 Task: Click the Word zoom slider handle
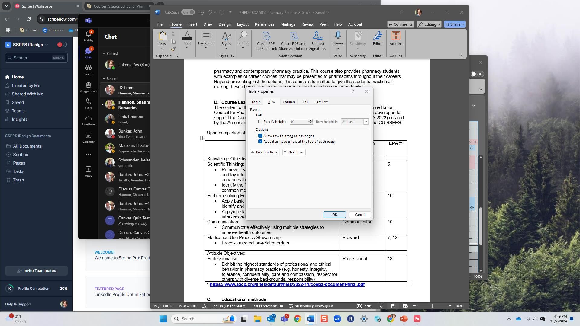(x=432, y=306)
